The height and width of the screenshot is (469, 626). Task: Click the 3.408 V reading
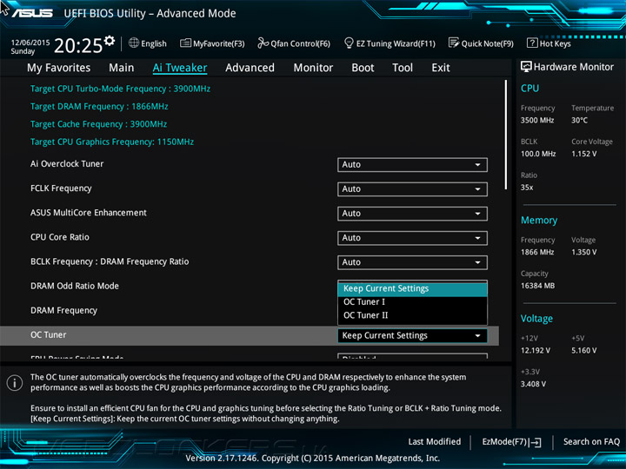point(533,384)
